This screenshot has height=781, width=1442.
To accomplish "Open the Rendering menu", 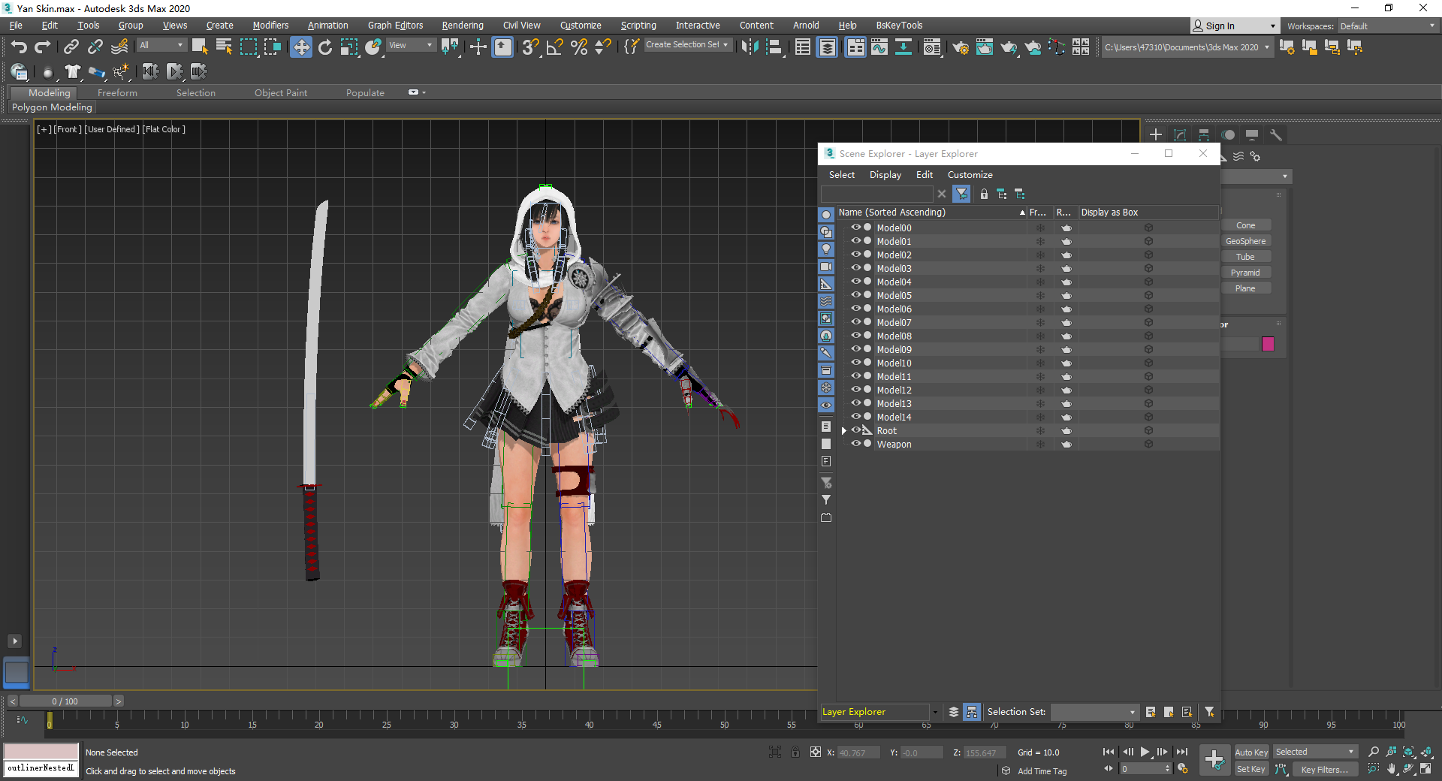I will pyautogui.click(x=462, y=26).
